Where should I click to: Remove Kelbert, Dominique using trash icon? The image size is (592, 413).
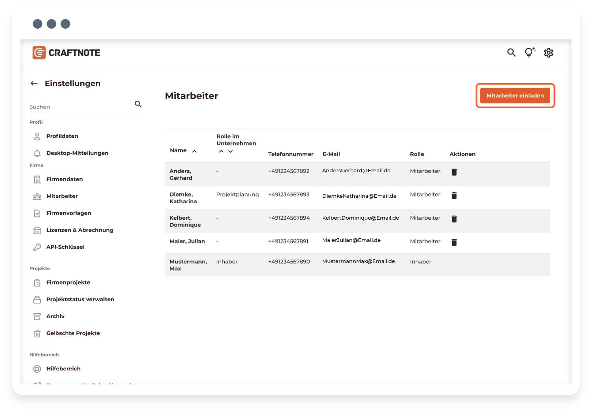[x=454, y=219]
